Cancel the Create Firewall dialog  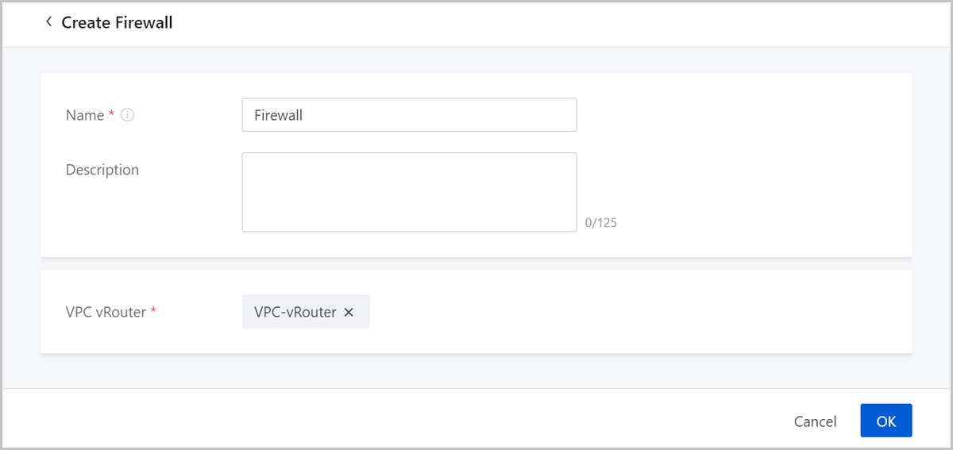pyautogui.click(x=815, y=421)
